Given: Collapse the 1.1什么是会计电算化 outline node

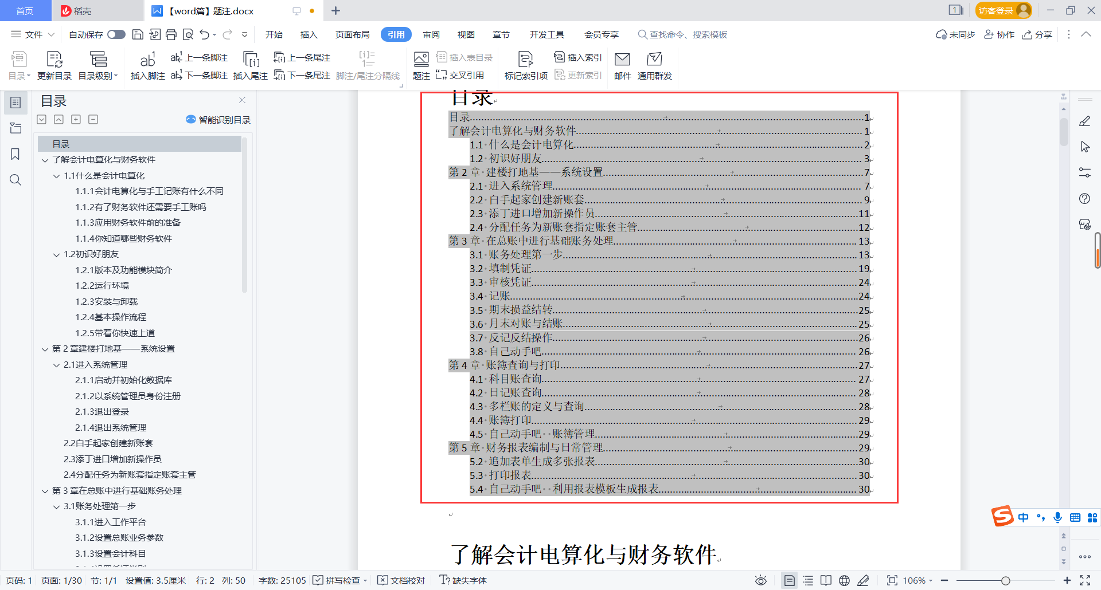Looking at the screenshot, I should [56, 176].
